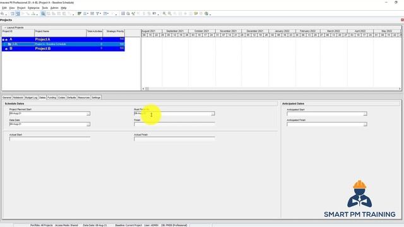Open the Project menu
Screen dimensions: 404x227
(21, 8)
